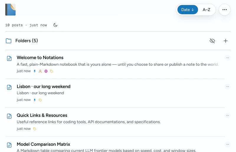Click tag icon on Quick Links & Resources

tap(35, 129)
